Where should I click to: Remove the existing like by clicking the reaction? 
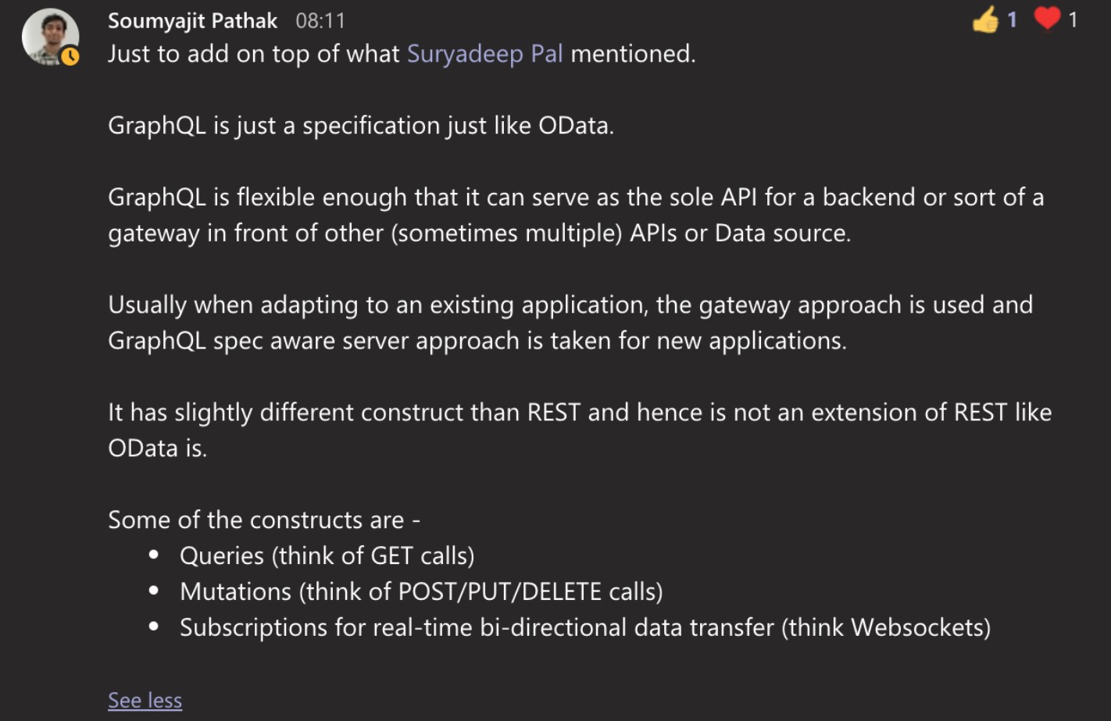pyautogui.click(x=988, y=20)
